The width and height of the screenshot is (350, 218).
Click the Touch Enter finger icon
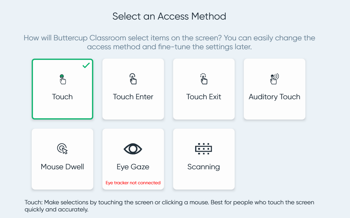(133, 79)
